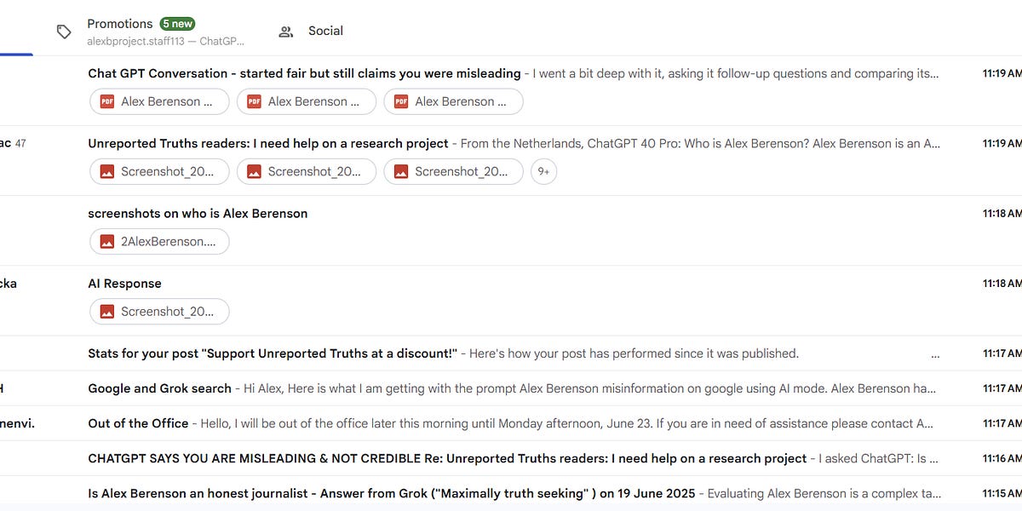The image size is (1022, 511).
Task: Click the Promotions label tag icon
Action: (64, 31)
